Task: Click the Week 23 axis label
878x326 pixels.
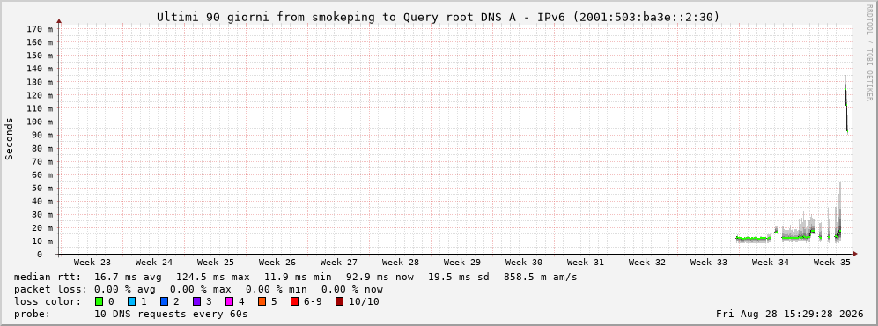Action: [x=92, y=263]
